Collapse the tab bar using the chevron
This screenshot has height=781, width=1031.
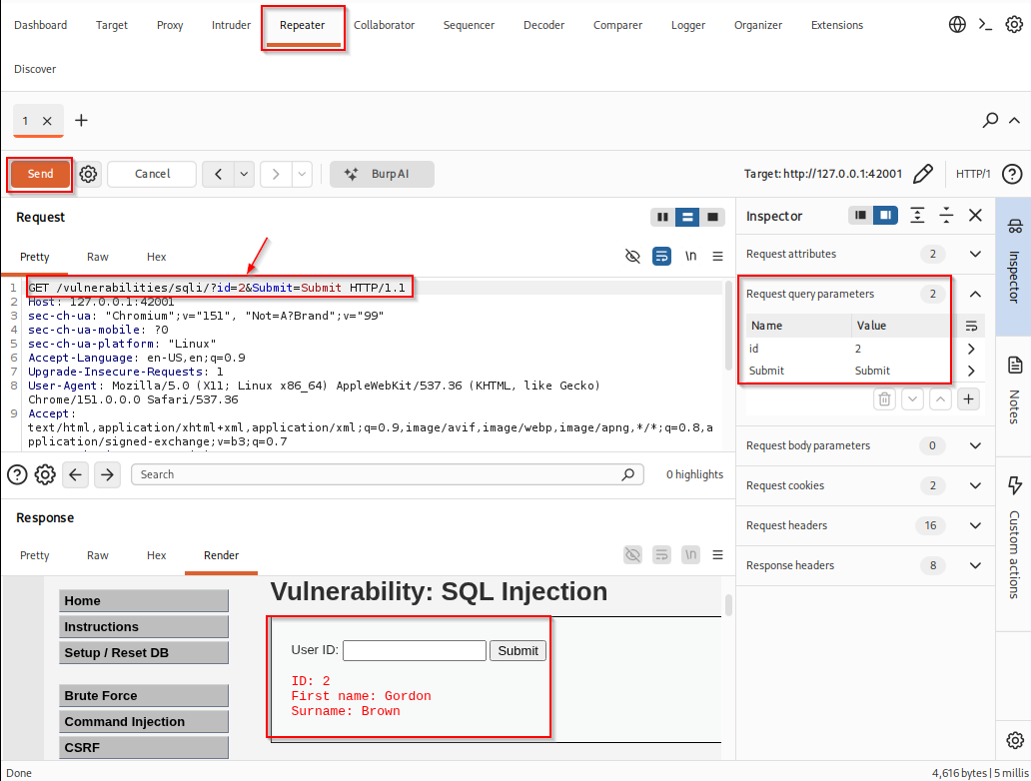pos(1015,120)
